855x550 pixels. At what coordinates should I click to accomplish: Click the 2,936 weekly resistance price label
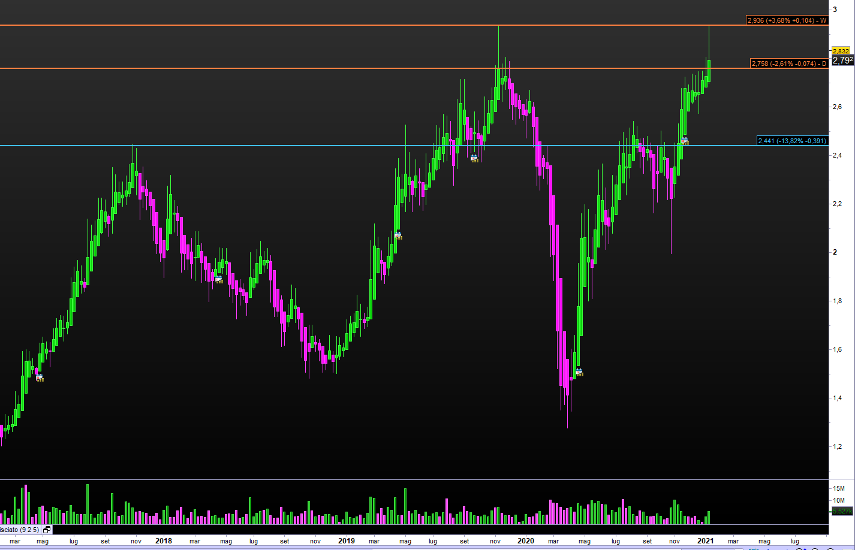click(787, 20)
